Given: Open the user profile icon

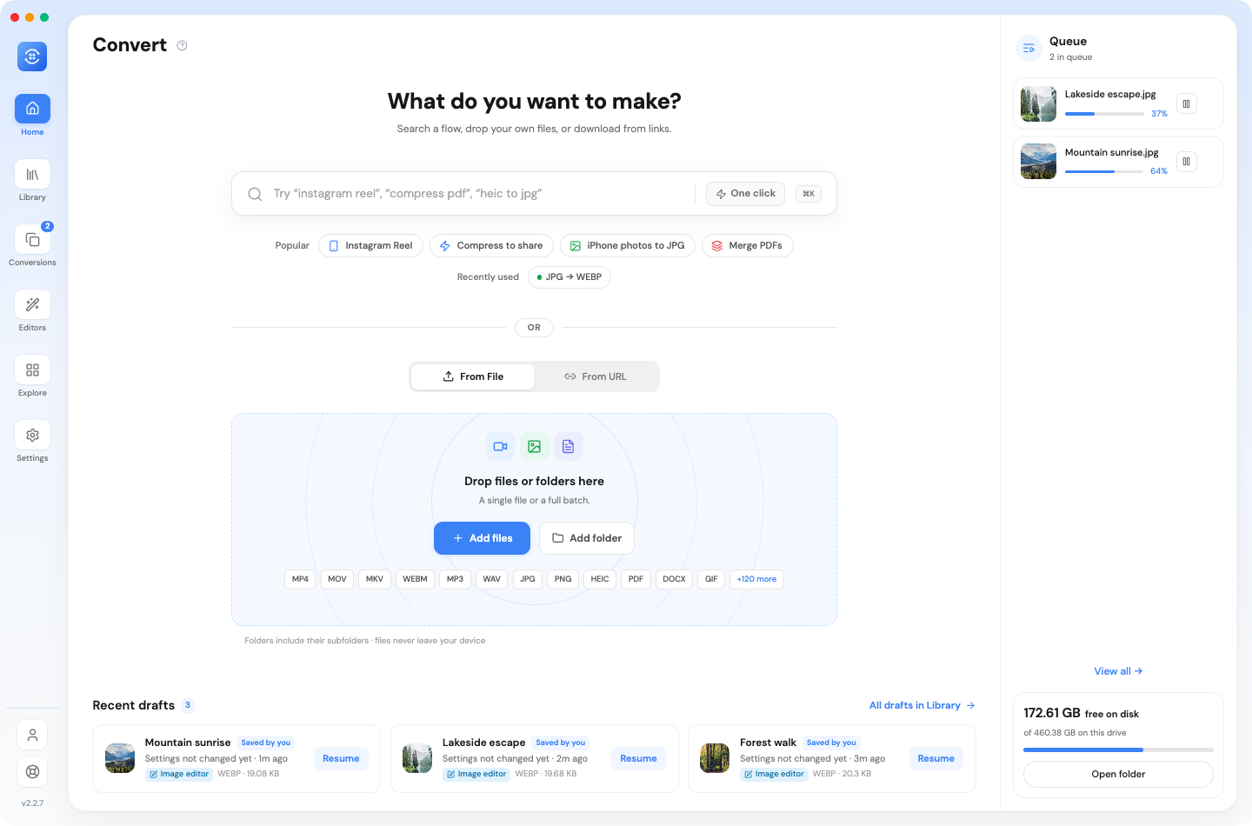Looking at the screenshot, I should [x=32, y=735].
